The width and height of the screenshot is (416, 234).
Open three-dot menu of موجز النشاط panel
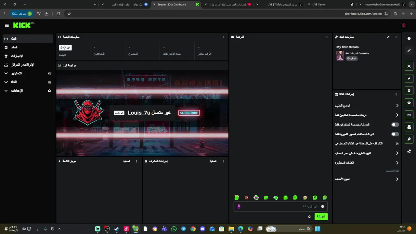pyautogui.click(x=136, y=161)
